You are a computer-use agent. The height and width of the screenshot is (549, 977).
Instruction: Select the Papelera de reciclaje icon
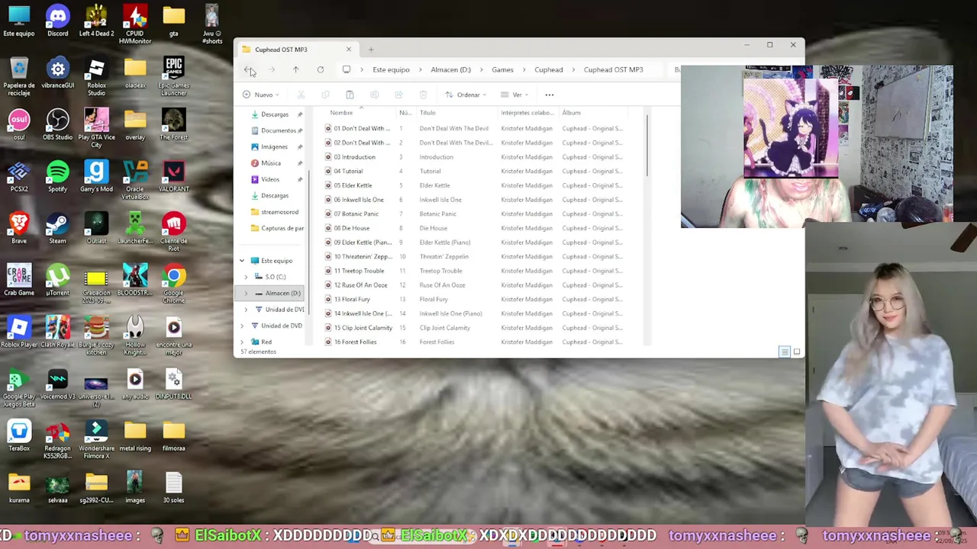(19, 76)
